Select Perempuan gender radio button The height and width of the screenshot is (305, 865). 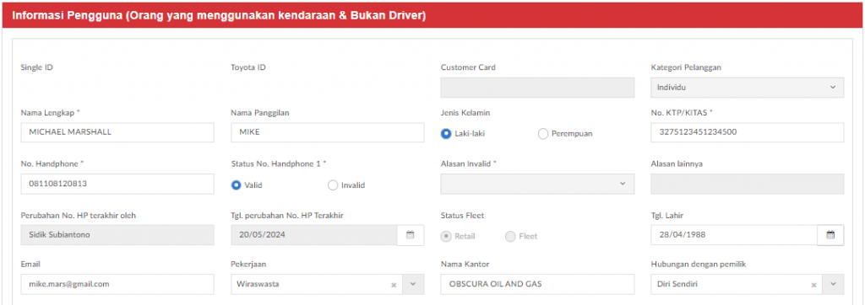543,134
